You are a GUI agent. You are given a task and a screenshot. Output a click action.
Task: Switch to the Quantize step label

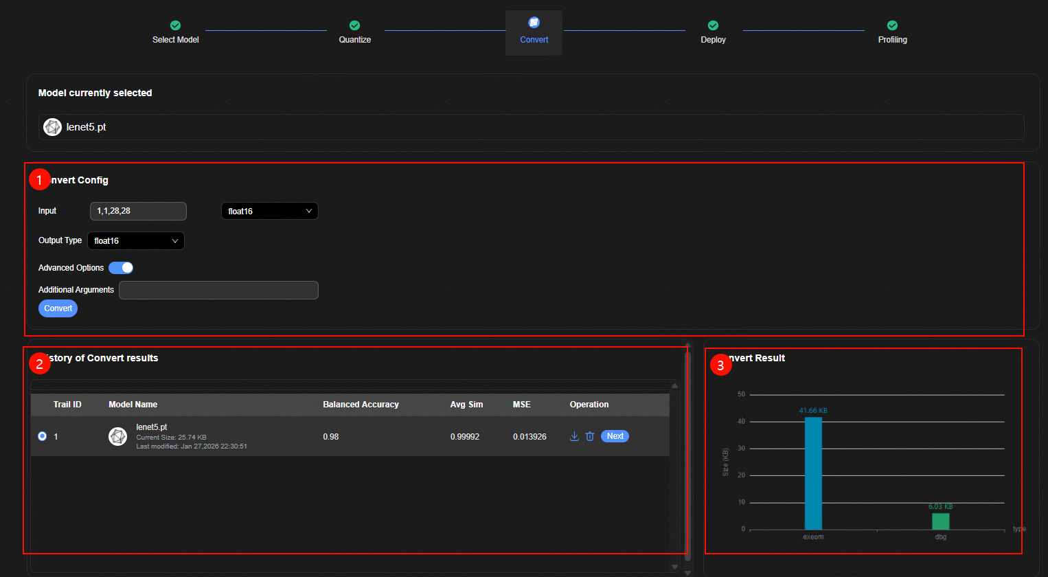(x=354, y=40)
